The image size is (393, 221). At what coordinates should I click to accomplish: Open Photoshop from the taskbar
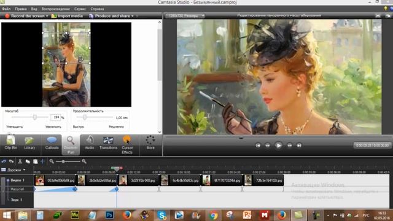[109, 215]
